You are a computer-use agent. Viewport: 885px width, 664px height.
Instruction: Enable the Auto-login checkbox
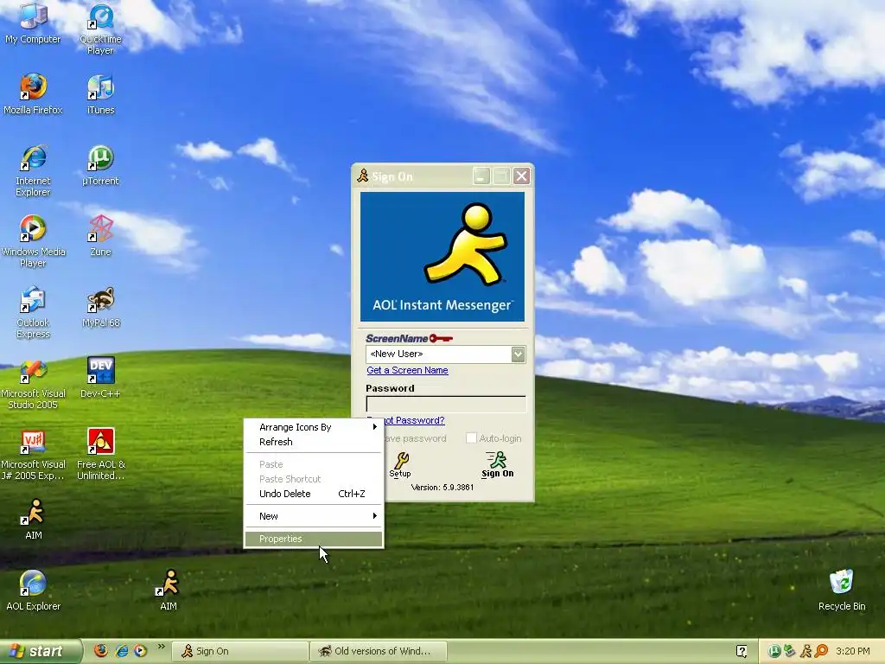coord(471,438)
